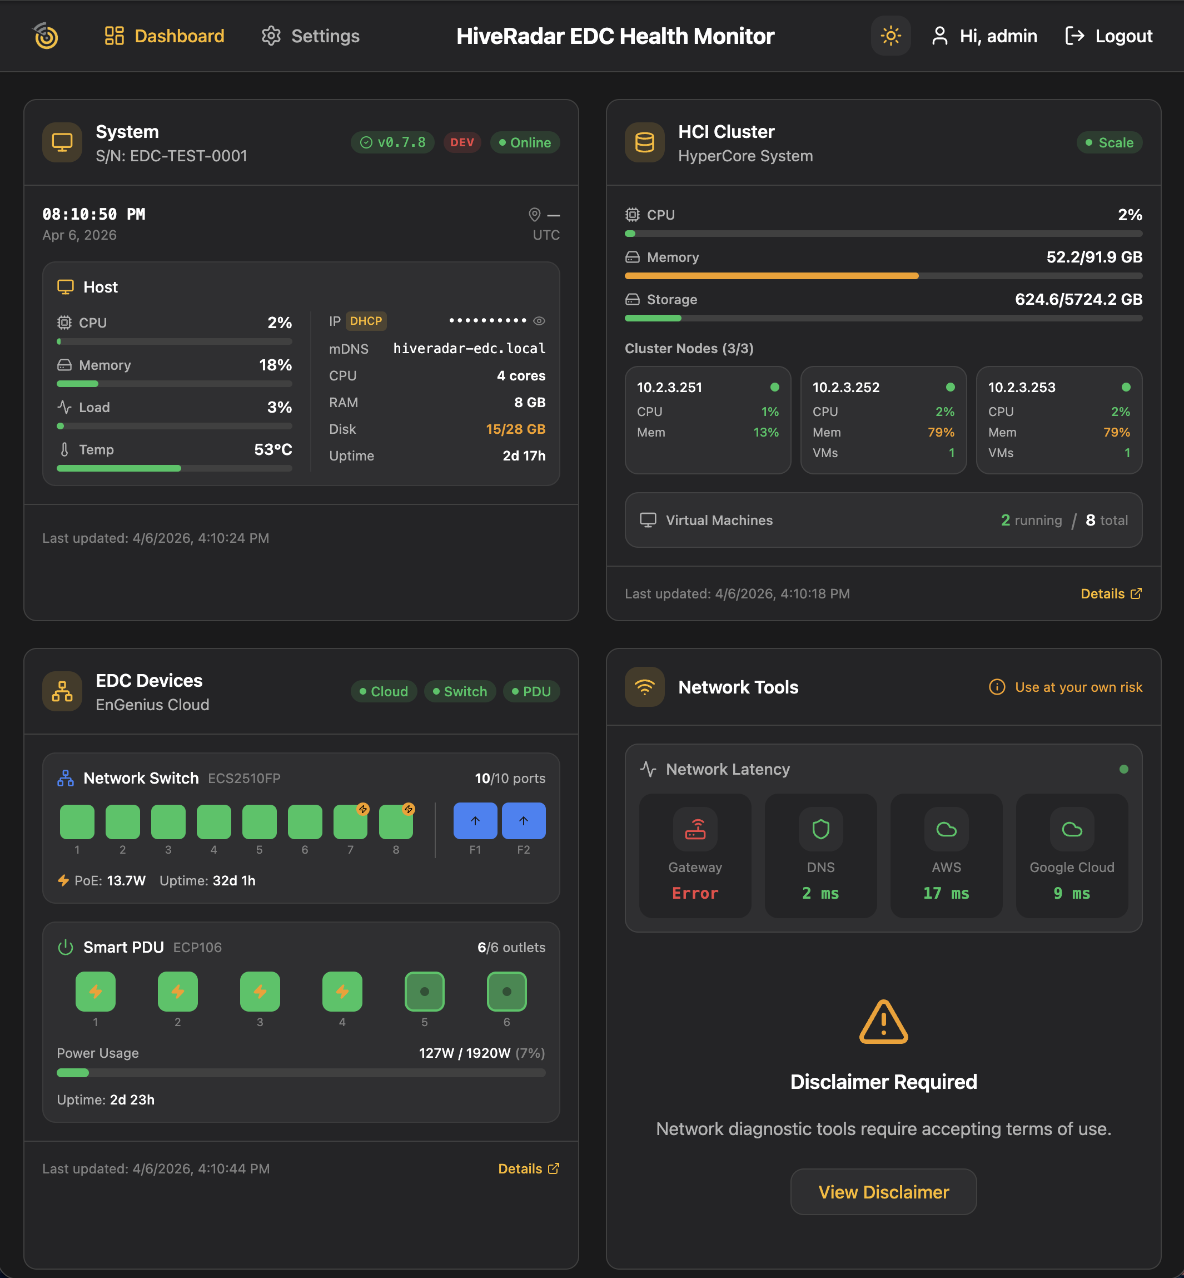Toggle PDU outlet 5

pos(424,992)
